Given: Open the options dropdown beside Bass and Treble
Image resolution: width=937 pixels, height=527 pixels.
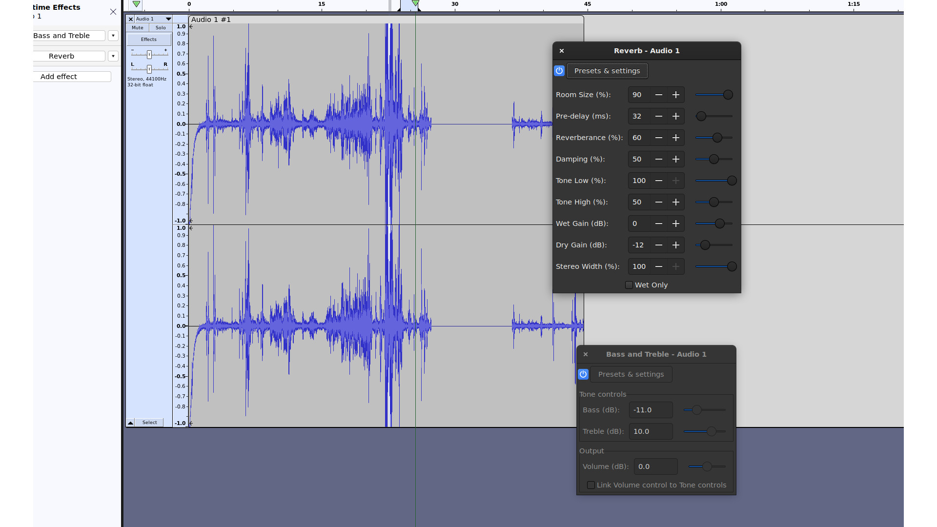Looking at the screenshot, I should pyautogui.click(x=113, y=35).
